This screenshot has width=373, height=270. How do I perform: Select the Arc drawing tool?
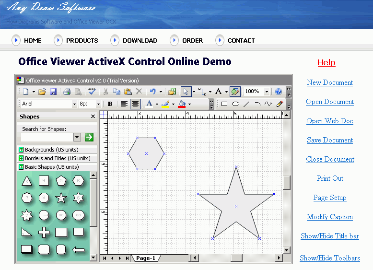click(x=257, y=104)
